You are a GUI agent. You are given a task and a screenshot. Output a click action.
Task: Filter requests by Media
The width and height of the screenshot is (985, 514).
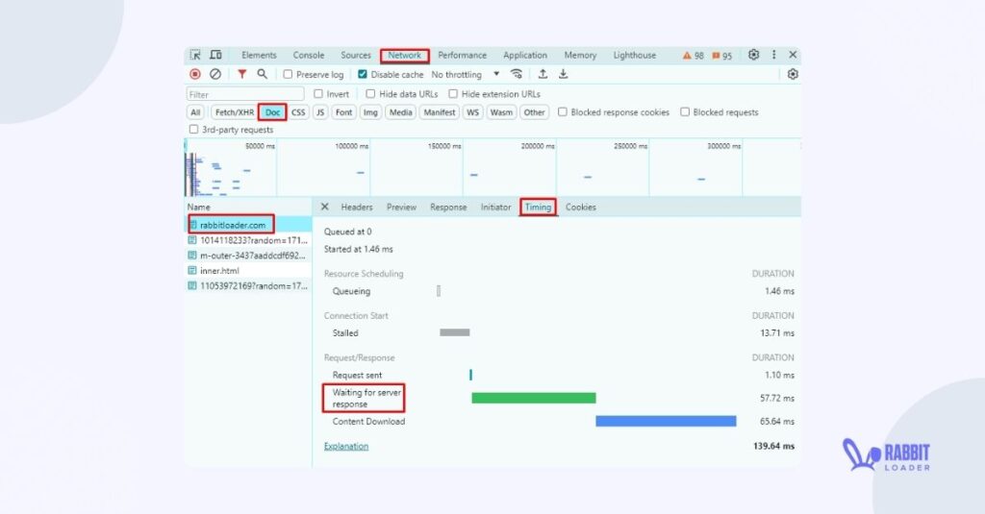(400, 112)
